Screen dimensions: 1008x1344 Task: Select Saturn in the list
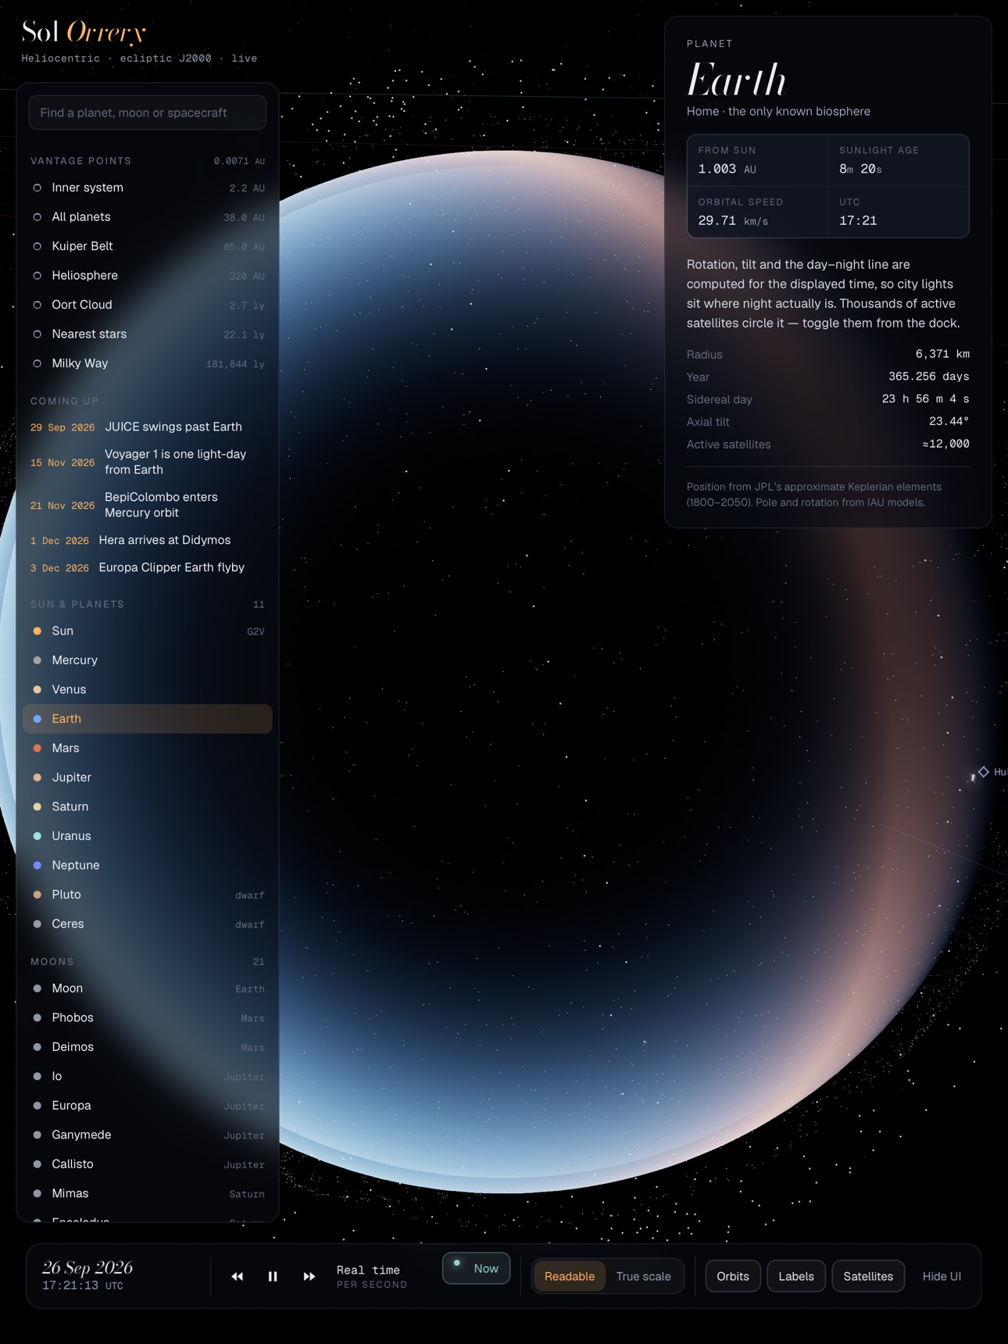(148, 806)
